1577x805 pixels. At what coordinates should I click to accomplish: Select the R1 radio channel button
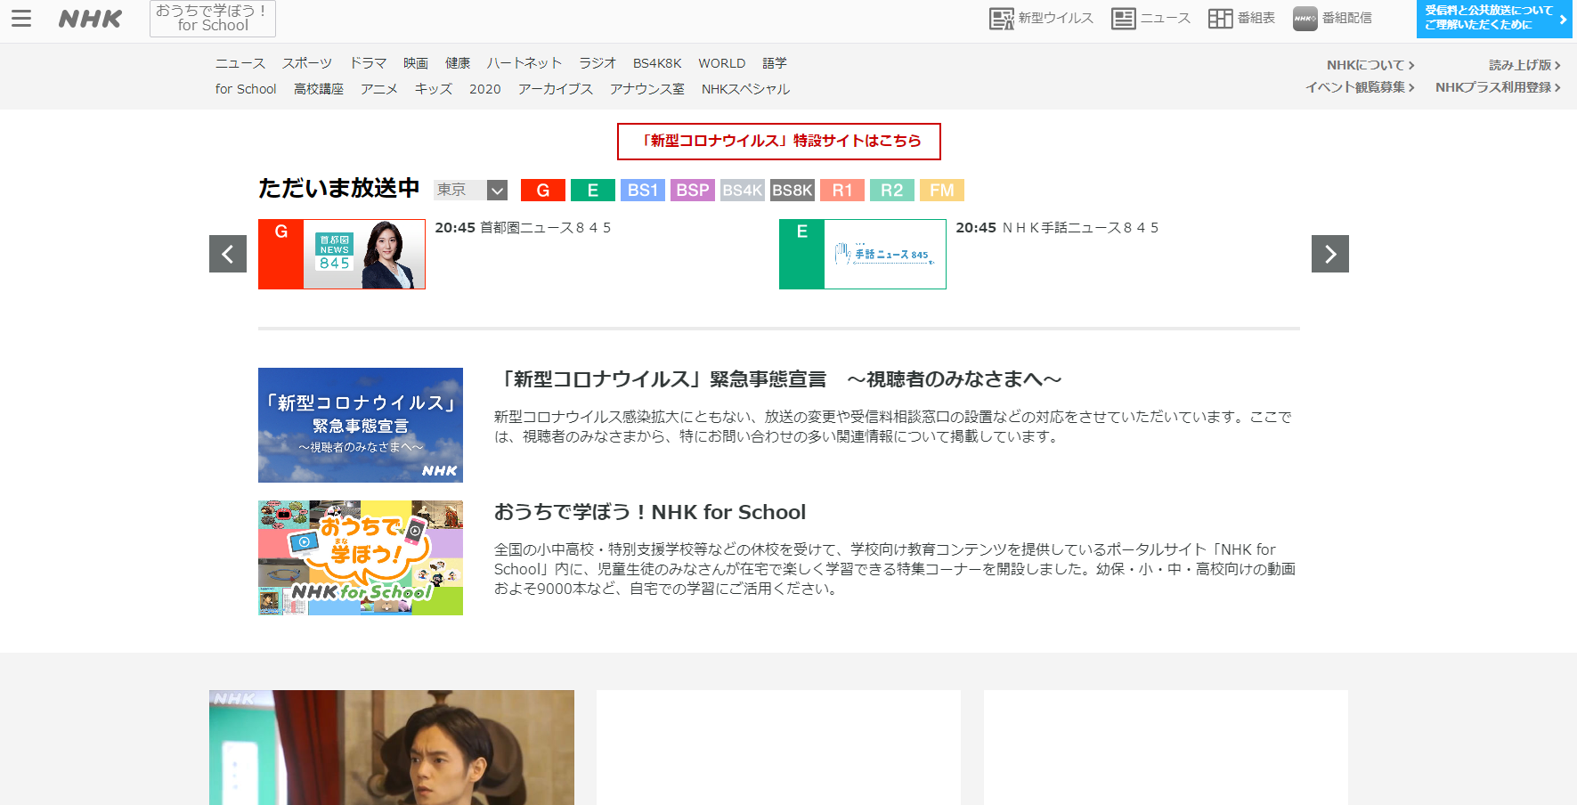pyautogui.click(x=842, y=190)
